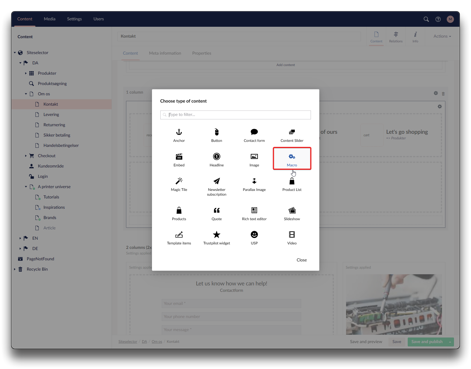Select the Parallax Image content type
Screen dimensions: 471x369
click(x=254, y=184)
